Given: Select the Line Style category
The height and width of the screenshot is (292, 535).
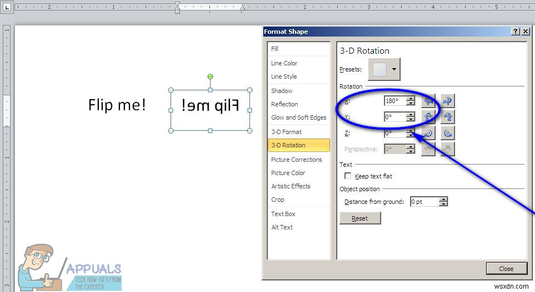Looking at the screenshot, I should tap(299, 76).
